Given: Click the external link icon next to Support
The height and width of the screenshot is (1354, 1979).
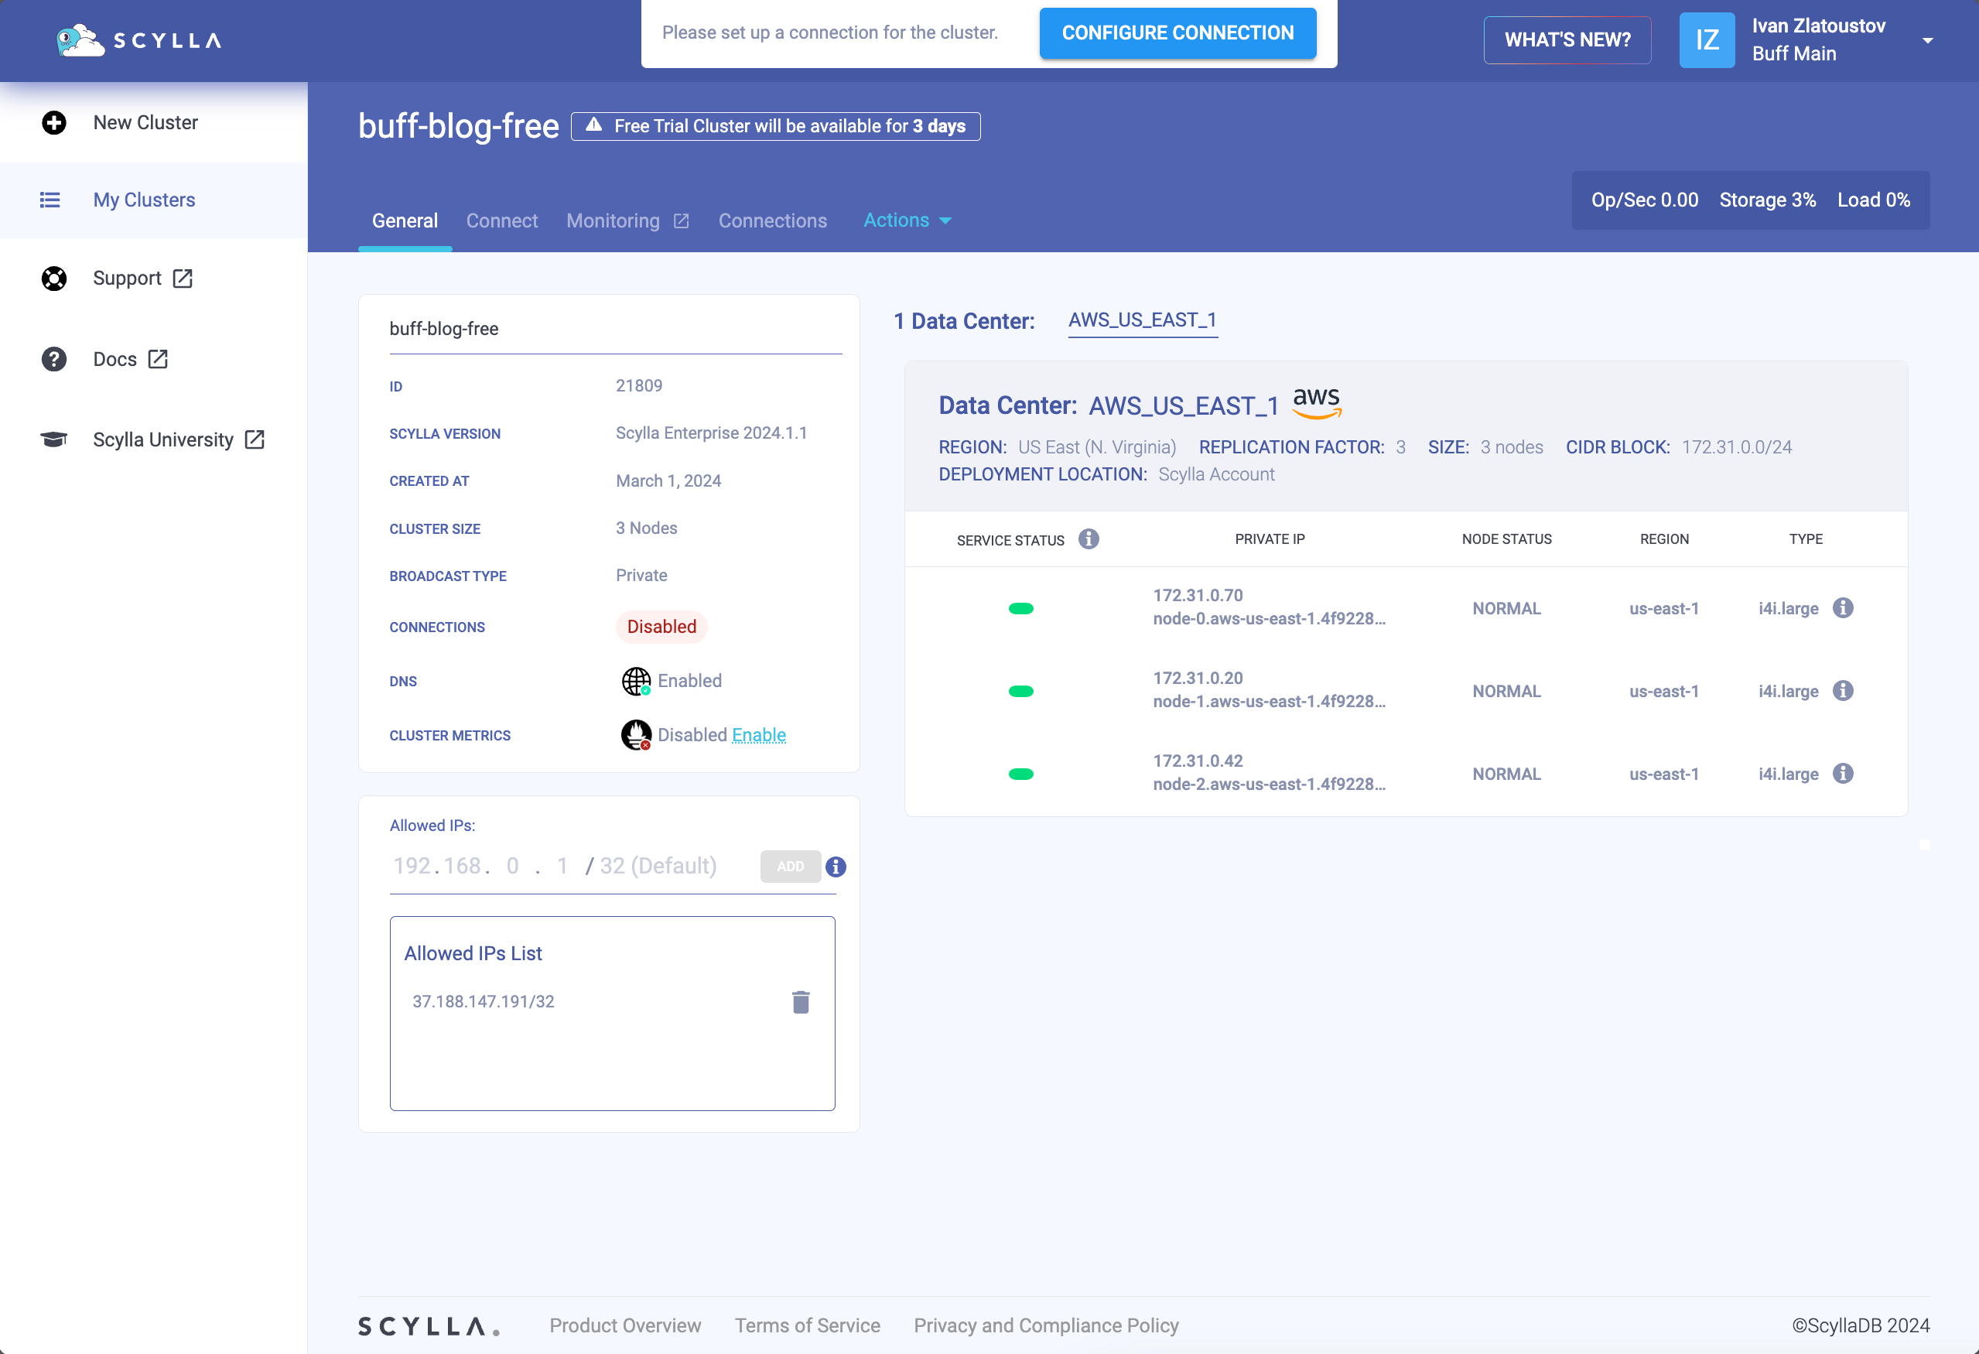Looking at the screenshot, I should tap(183, 279).
